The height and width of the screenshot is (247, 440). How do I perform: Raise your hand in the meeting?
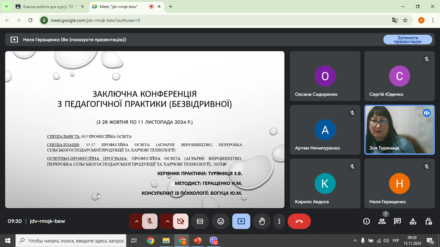(262, 221)
